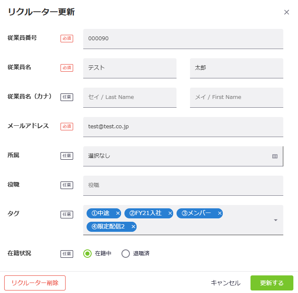Click the キャンセル button
This screenshot has height=293, width=298.
tap(226, 283)
